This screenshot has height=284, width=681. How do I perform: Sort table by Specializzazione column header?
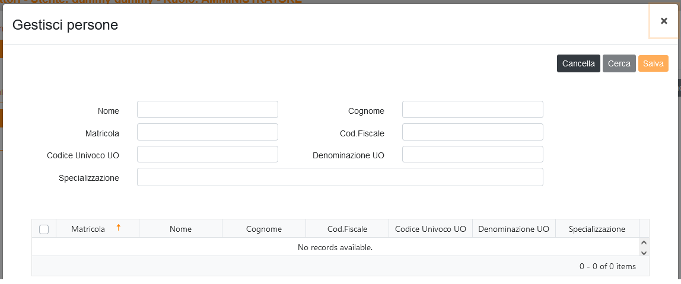click(597, 229)
